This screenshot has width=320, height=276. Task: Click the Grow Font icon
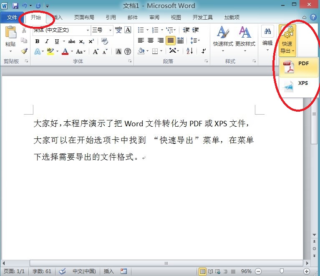click(96, 51)
